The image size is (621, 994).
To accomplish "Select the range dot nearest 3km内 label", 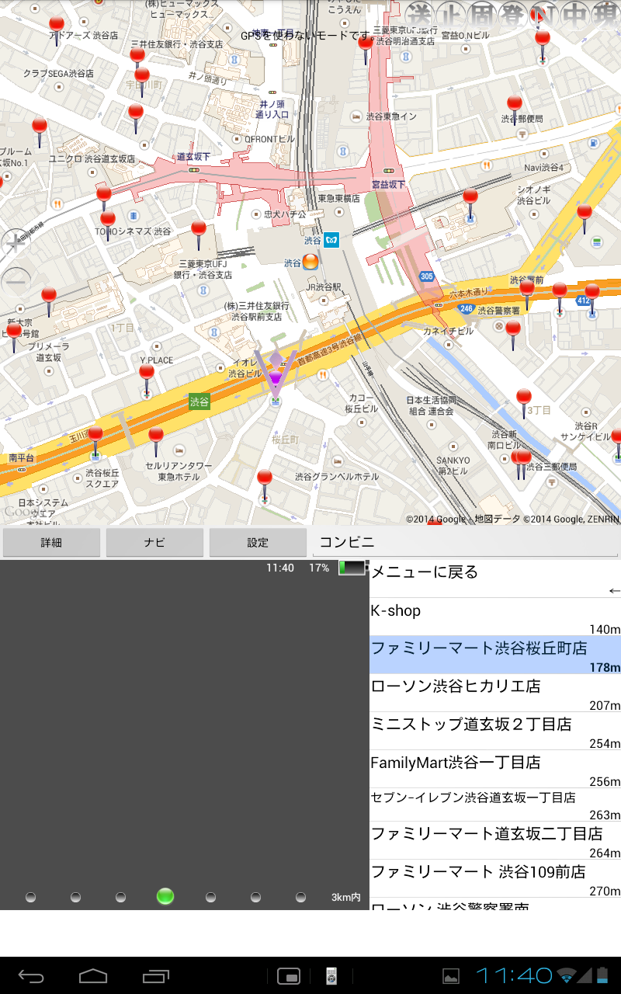I will click(300, 897).
